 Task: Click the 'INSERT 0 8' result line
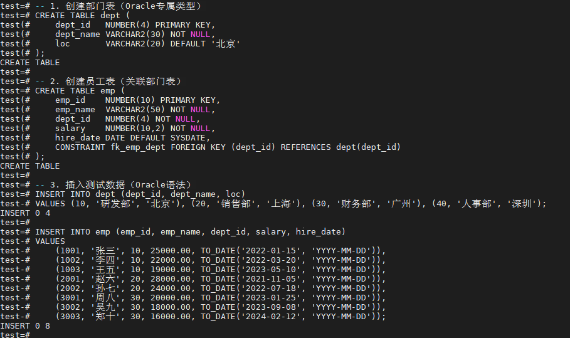pos(25,325)
